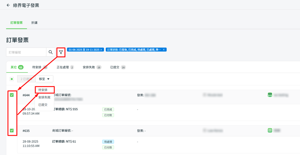Open the 已提交 status tab
The height and width of the screenshot is (155, 300).
[118, 67]
